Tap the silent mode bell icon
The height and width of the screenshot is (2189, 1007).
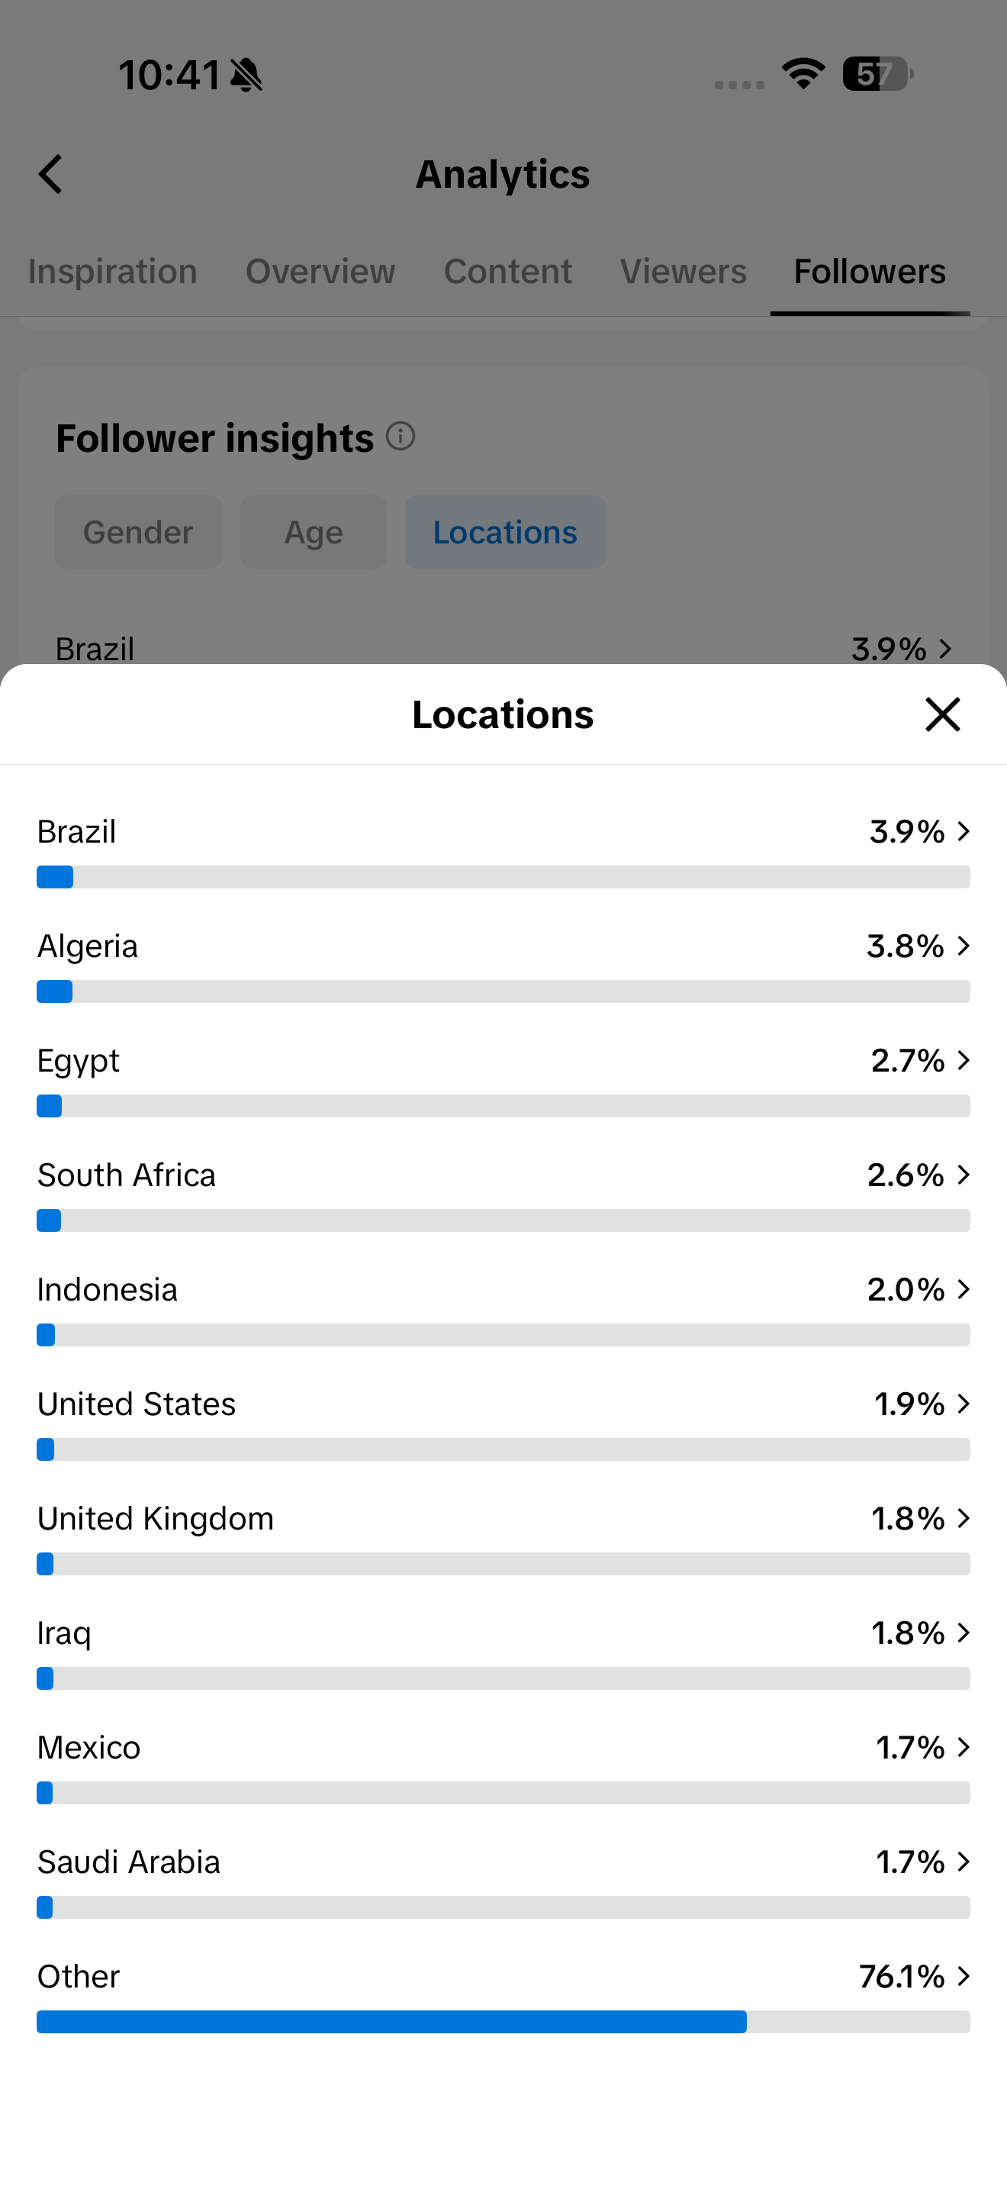point(246,75)
